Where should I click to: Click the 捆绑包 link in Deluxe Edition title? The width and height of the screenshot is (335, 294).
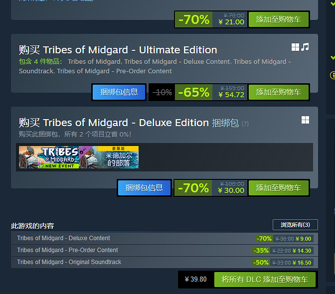224,123
